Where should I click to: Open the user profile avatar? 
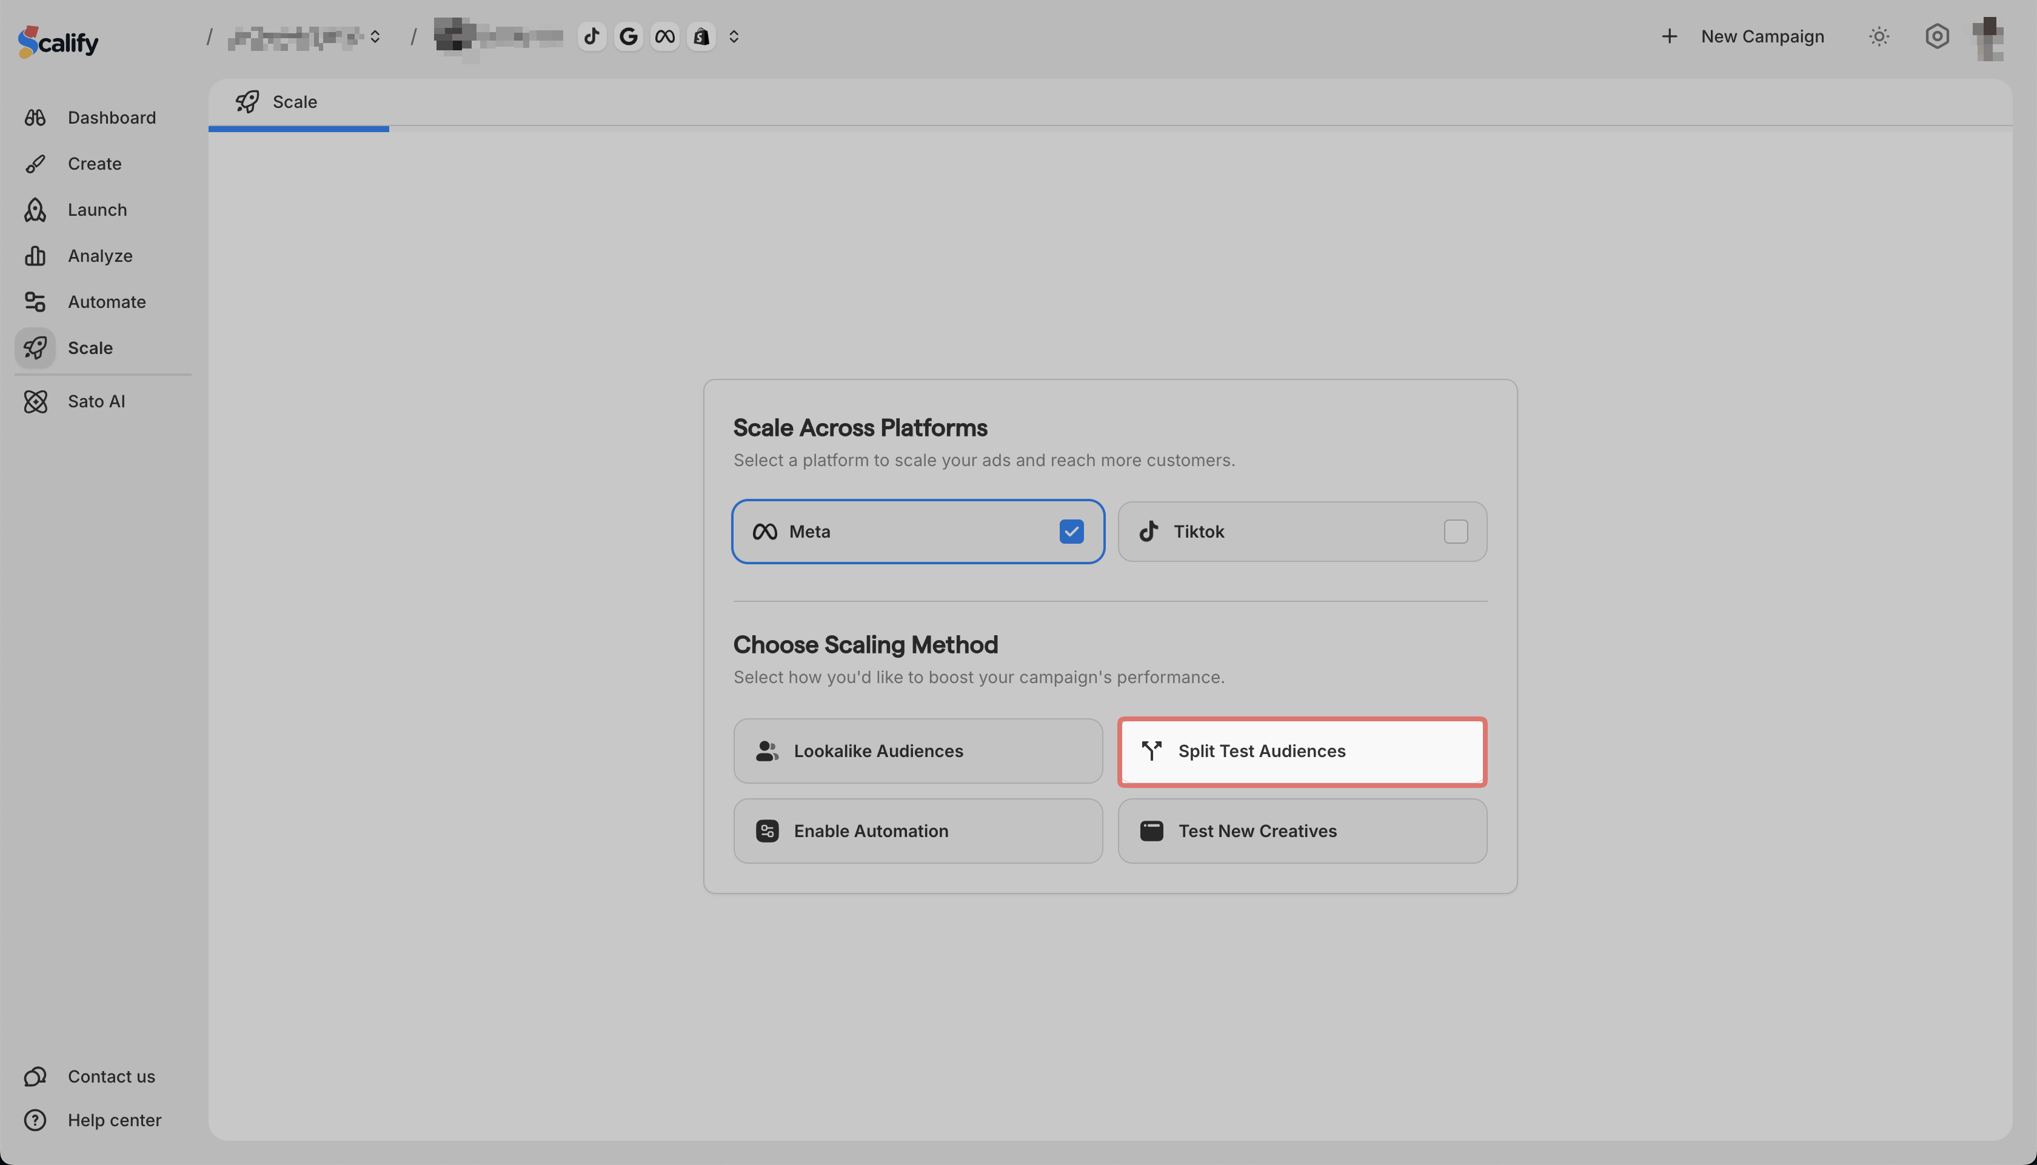[1989, 38]
